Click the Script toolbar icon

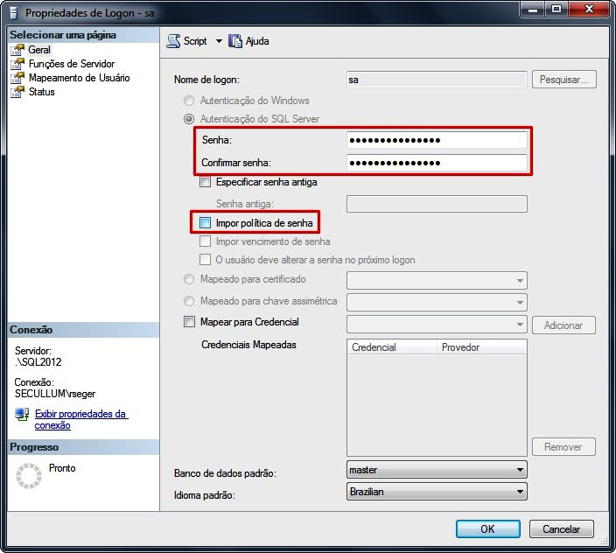point(173,41)
